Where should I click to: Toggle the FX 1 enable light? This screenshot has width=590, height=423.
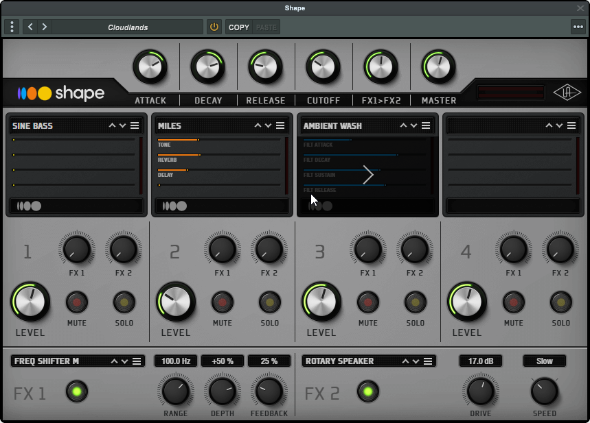click(77, 391)
